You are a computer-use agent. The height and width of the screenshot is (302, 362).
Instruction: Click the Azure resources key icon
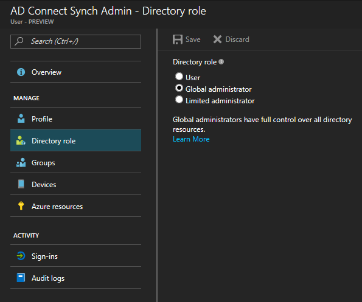pos(21,206)
